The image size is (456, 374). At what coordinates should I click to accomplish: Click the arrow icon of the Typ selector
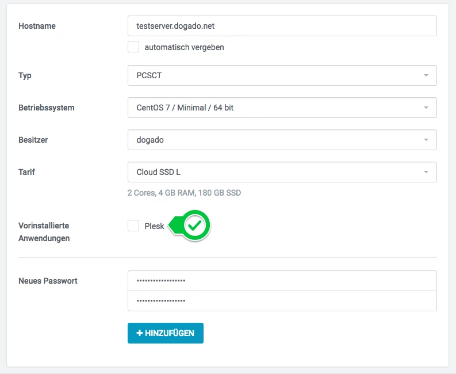click(x=426, y=75)
